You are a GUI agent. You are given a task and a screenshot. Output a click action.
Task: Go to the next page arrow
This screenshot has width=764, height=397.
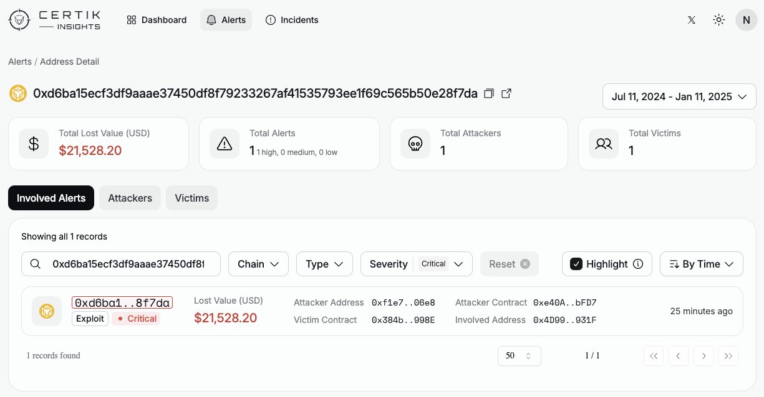(704, 356)
